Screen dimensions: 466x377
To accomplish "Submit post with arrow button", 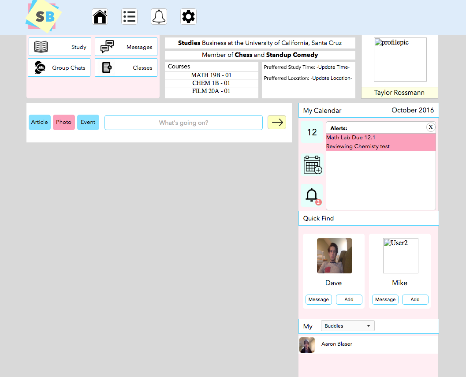I will pos(277,122).
